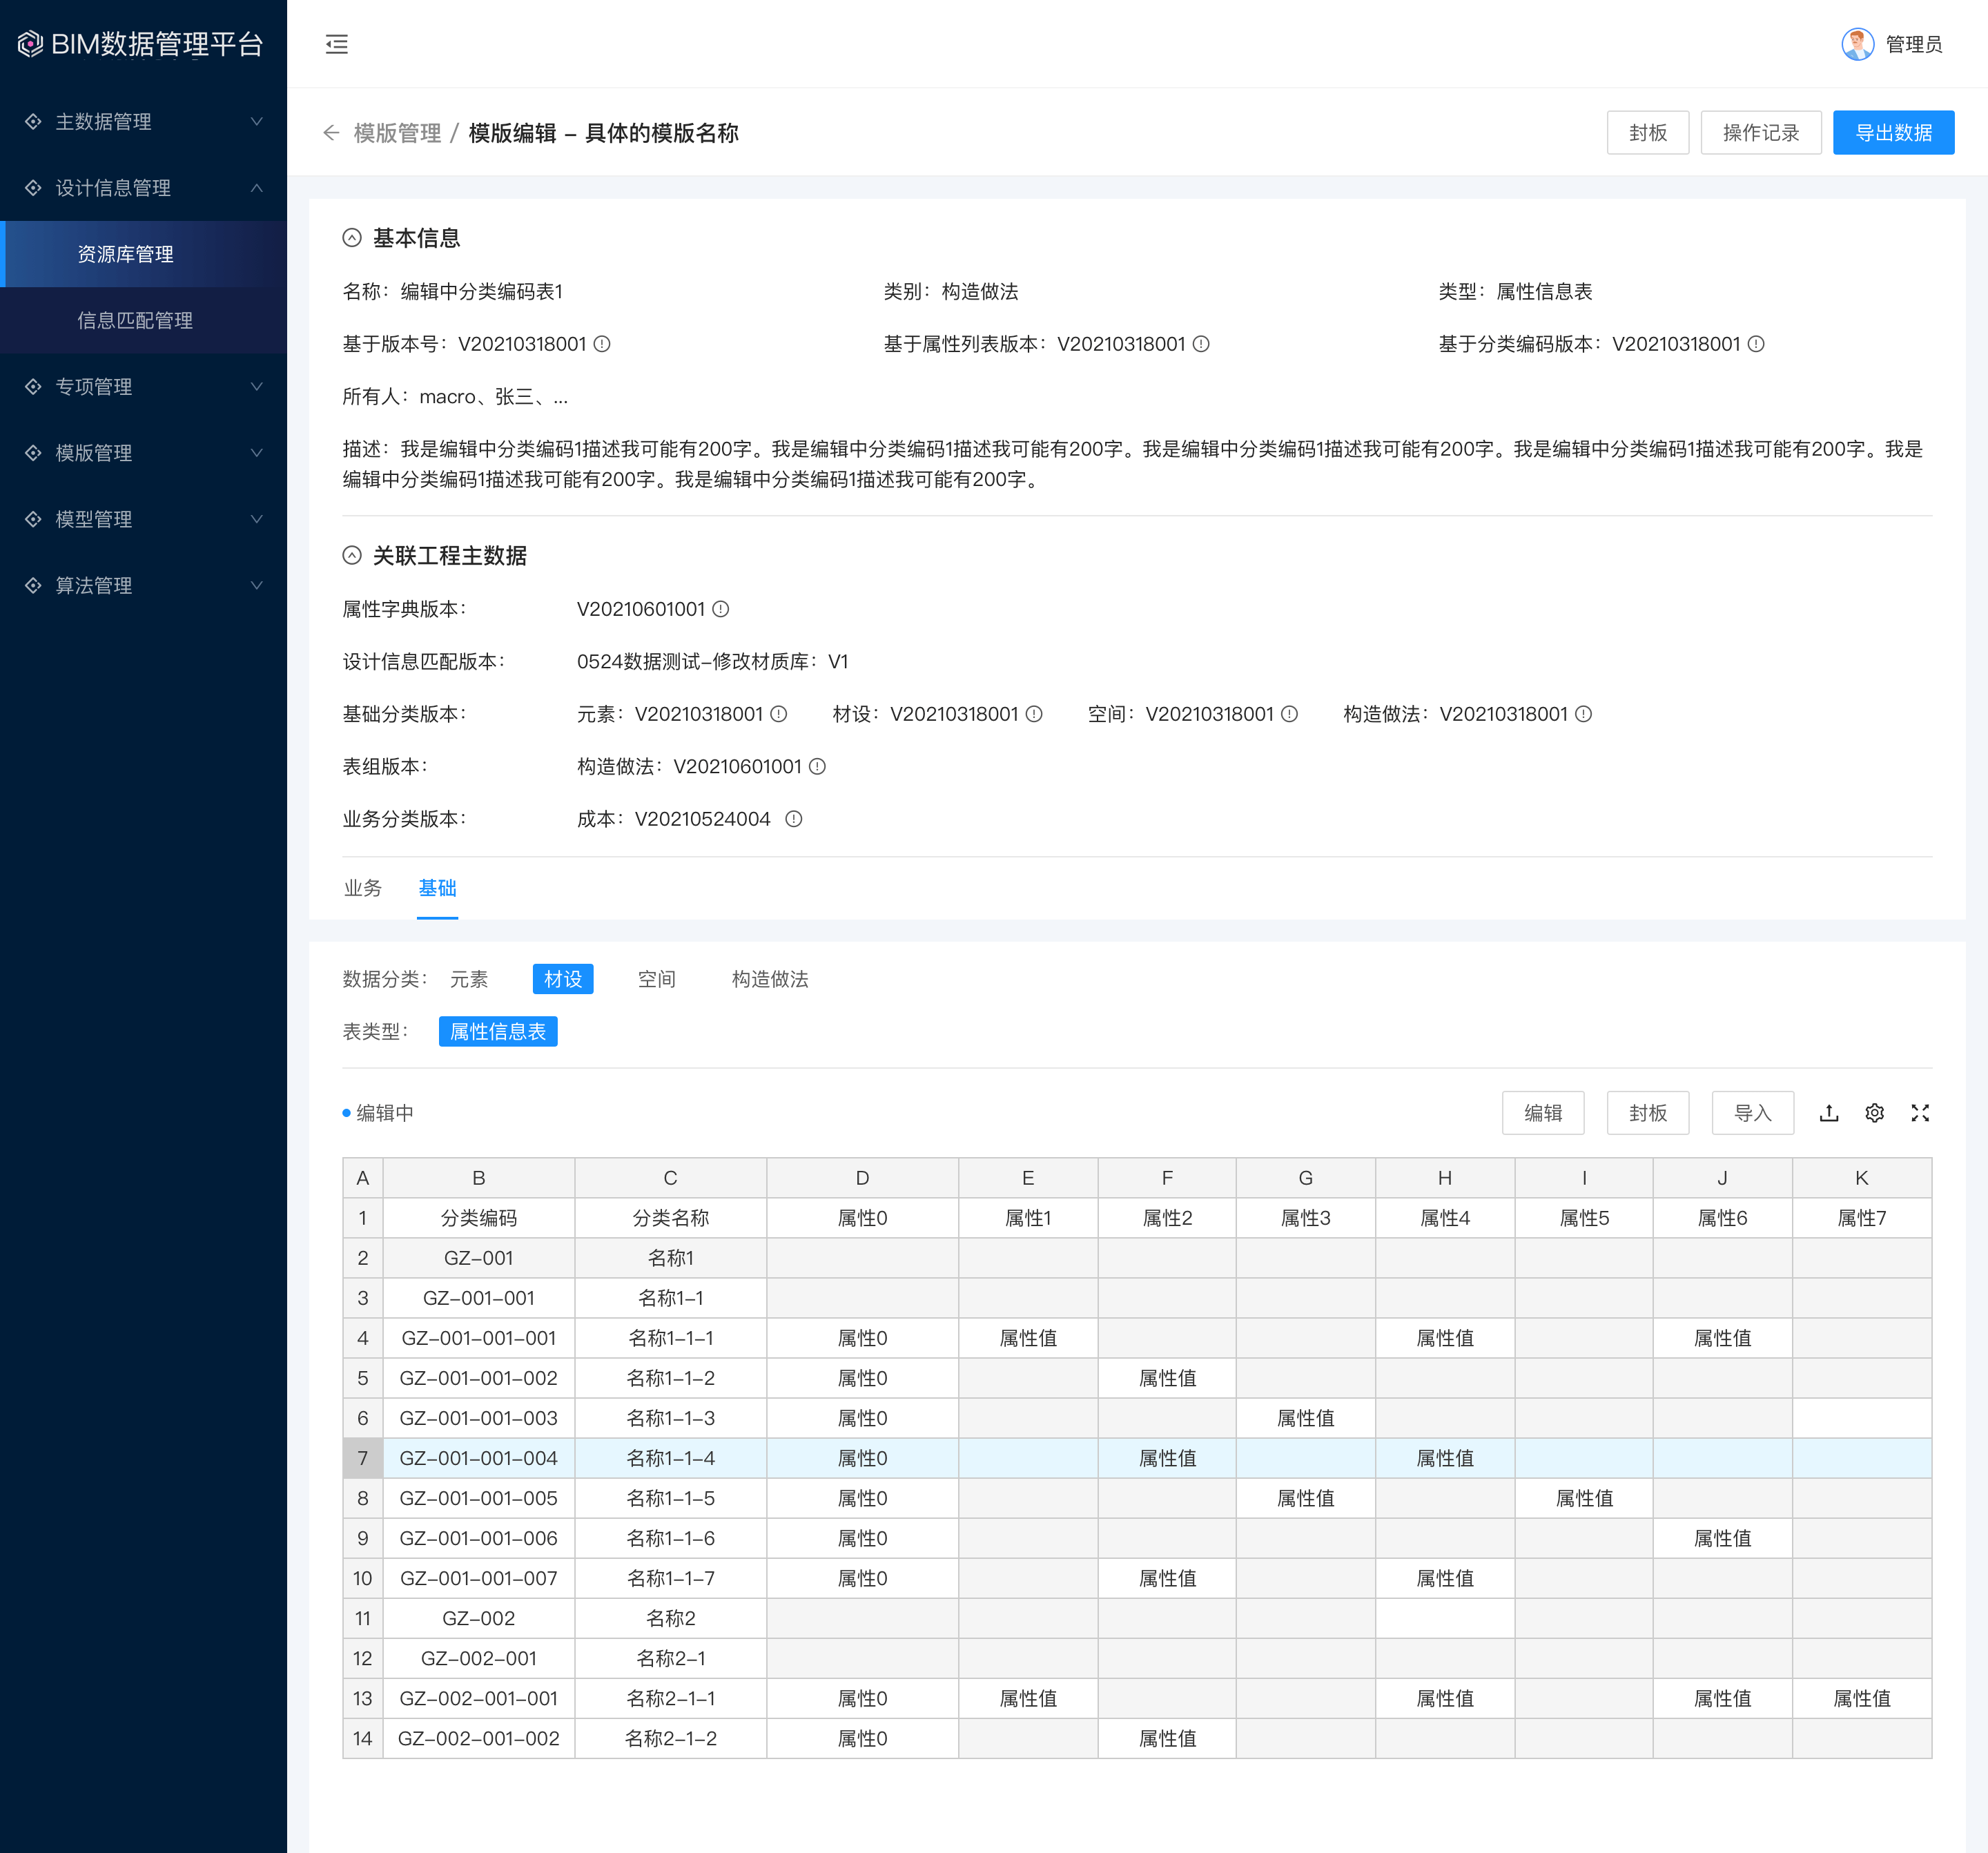The width and height of the screenshot is (1988, 1853).
Task: Switch to the 业务 tab
Action: [x=362, y=888]
